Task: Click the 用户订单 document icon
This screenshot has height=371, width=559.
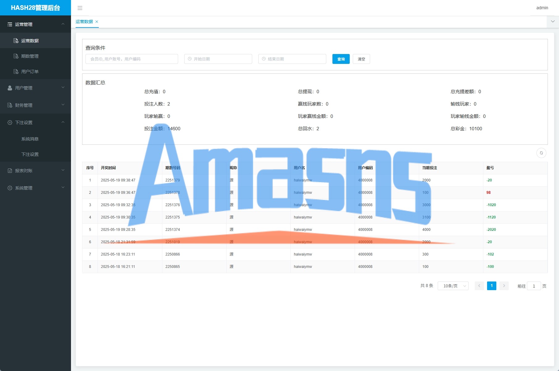Action: pos(16,72)
